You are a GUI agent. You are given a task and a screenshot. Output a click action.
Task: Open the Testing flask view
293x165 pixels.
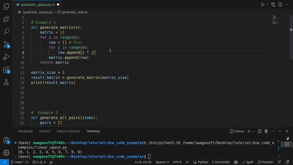(x=6, y=82)
